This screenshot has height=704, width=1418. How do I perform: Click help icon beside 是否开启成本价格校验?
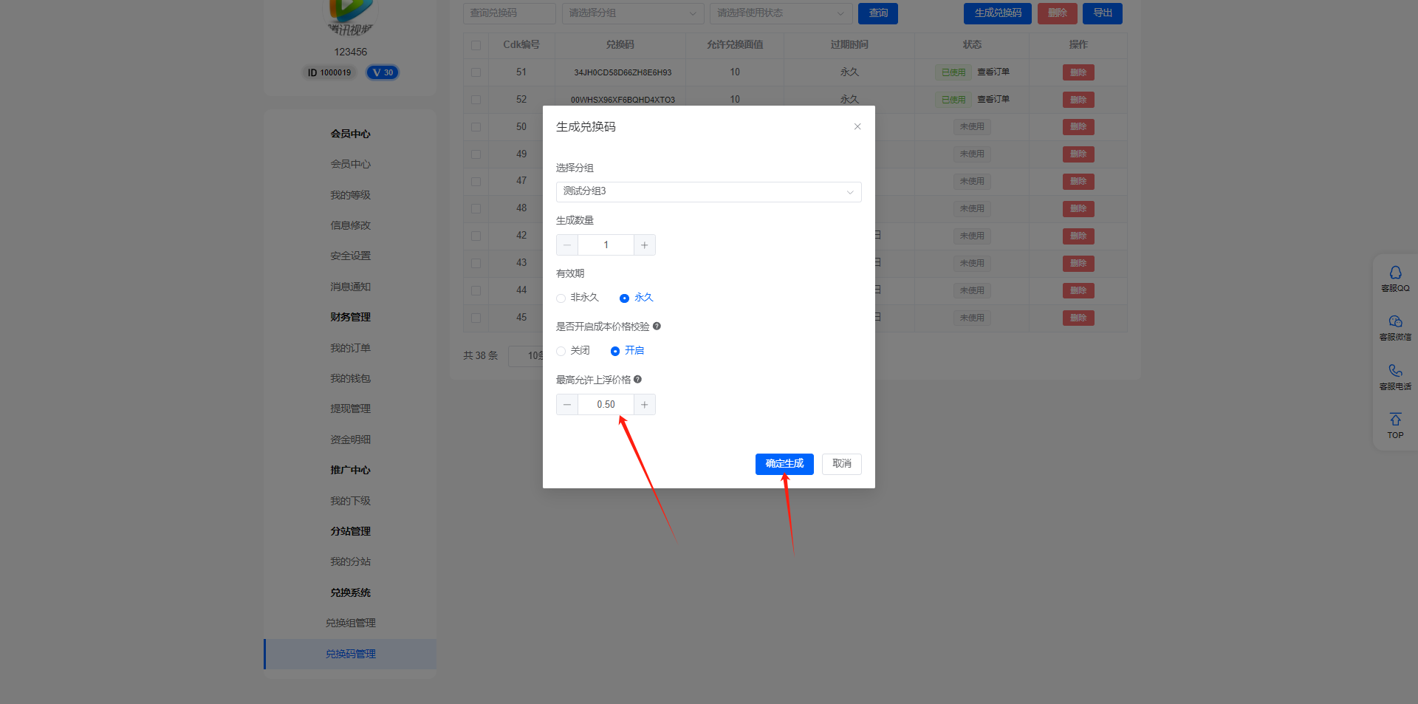pyautogui.click(x=657, y=326)
